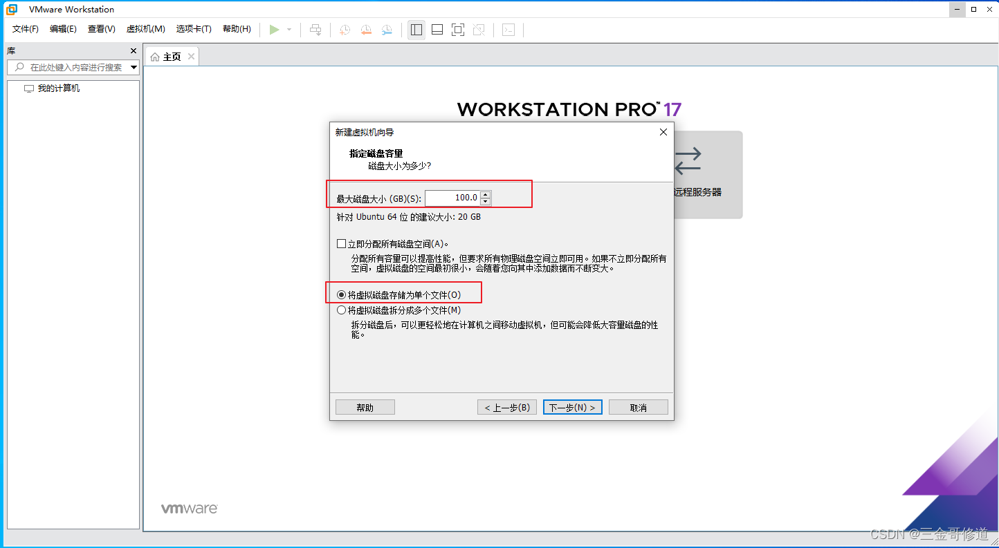Click the take snapshot icon

click(x=345, y=30)
